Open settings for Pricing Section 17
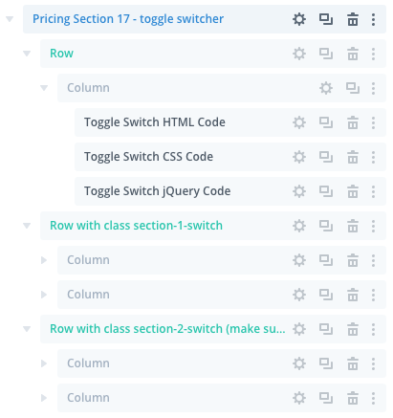393x418 pixels. [299, 19]
